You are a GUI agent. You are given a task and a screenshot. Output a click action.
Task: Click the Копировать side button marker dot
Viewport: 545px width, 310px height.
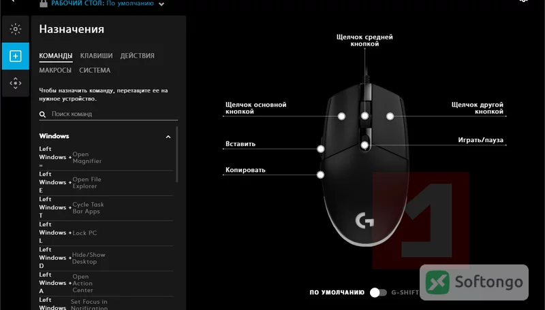(320, 175)
